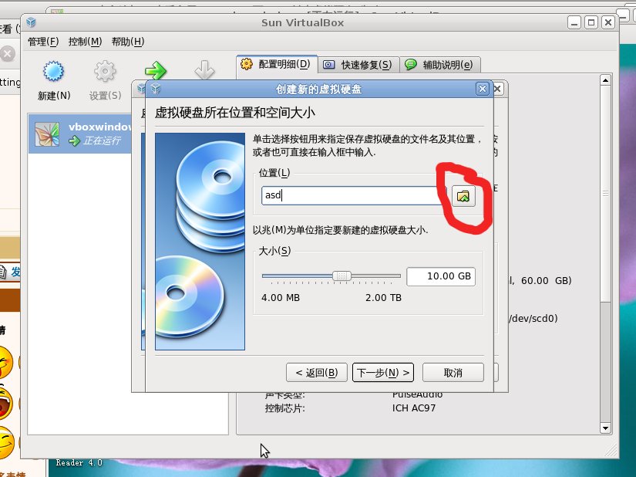Switch to the 配置明细(D) tab
Viewport: 636px width, 477px height.
point(277,64)
